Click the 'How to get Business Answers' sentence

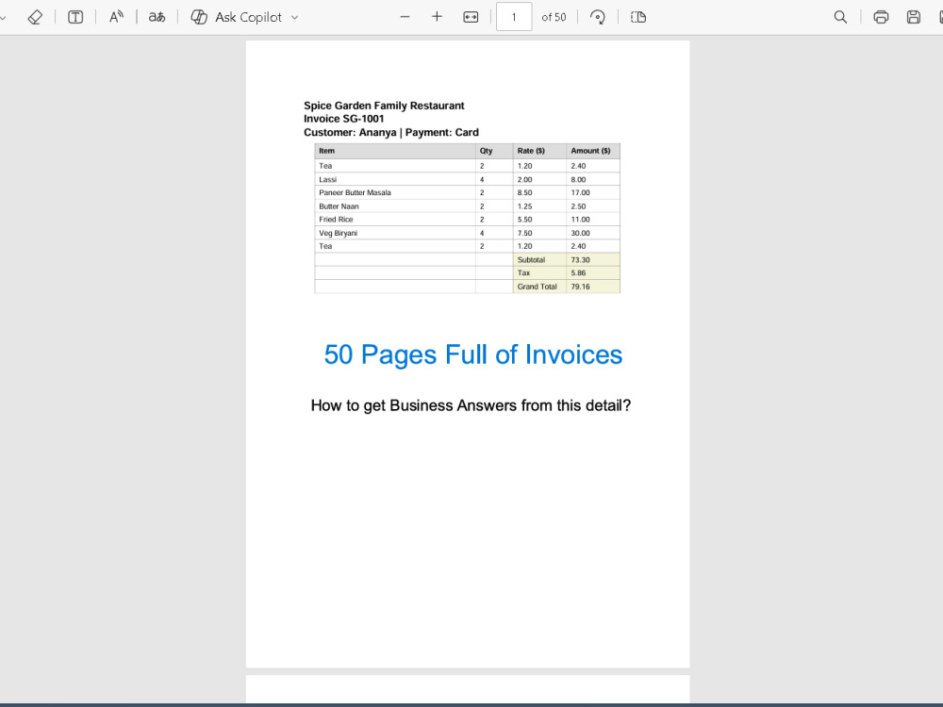471,405
